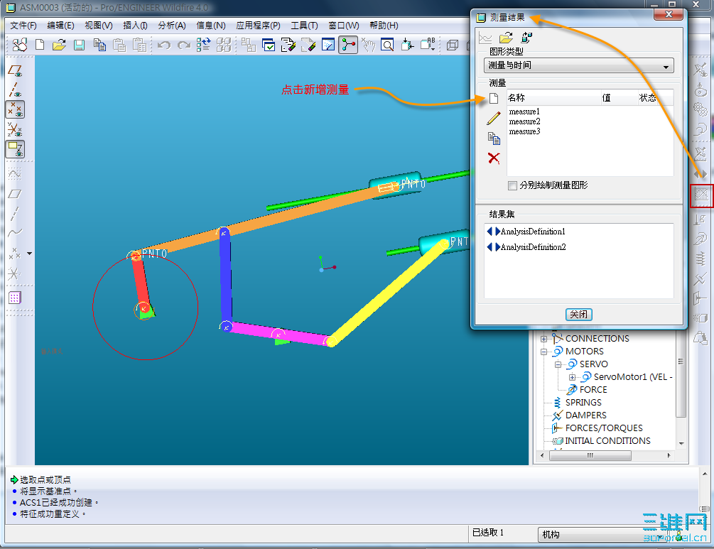Viewport: 714px width, 549px height.
Task: Click the springs icon in right toolbar
Action: pyautogui.click(x=701, y=259)
